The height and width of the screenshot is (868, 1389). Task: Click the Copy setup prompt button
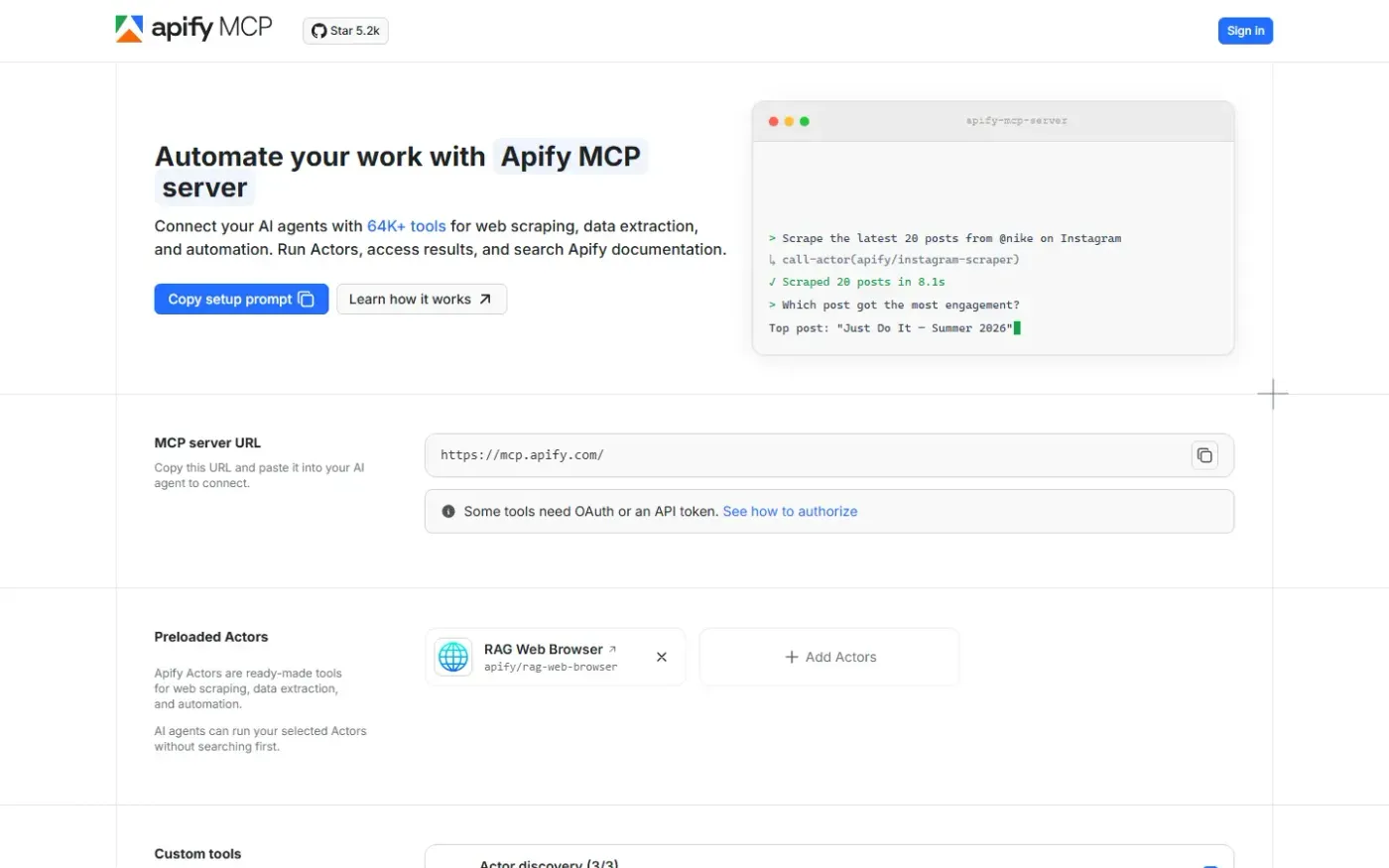coord(241,300)
